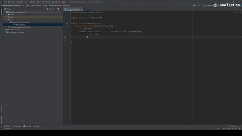Click the tool window quick access icon
Viewport: 242px width, 136px height.
[x=2, y=128]
